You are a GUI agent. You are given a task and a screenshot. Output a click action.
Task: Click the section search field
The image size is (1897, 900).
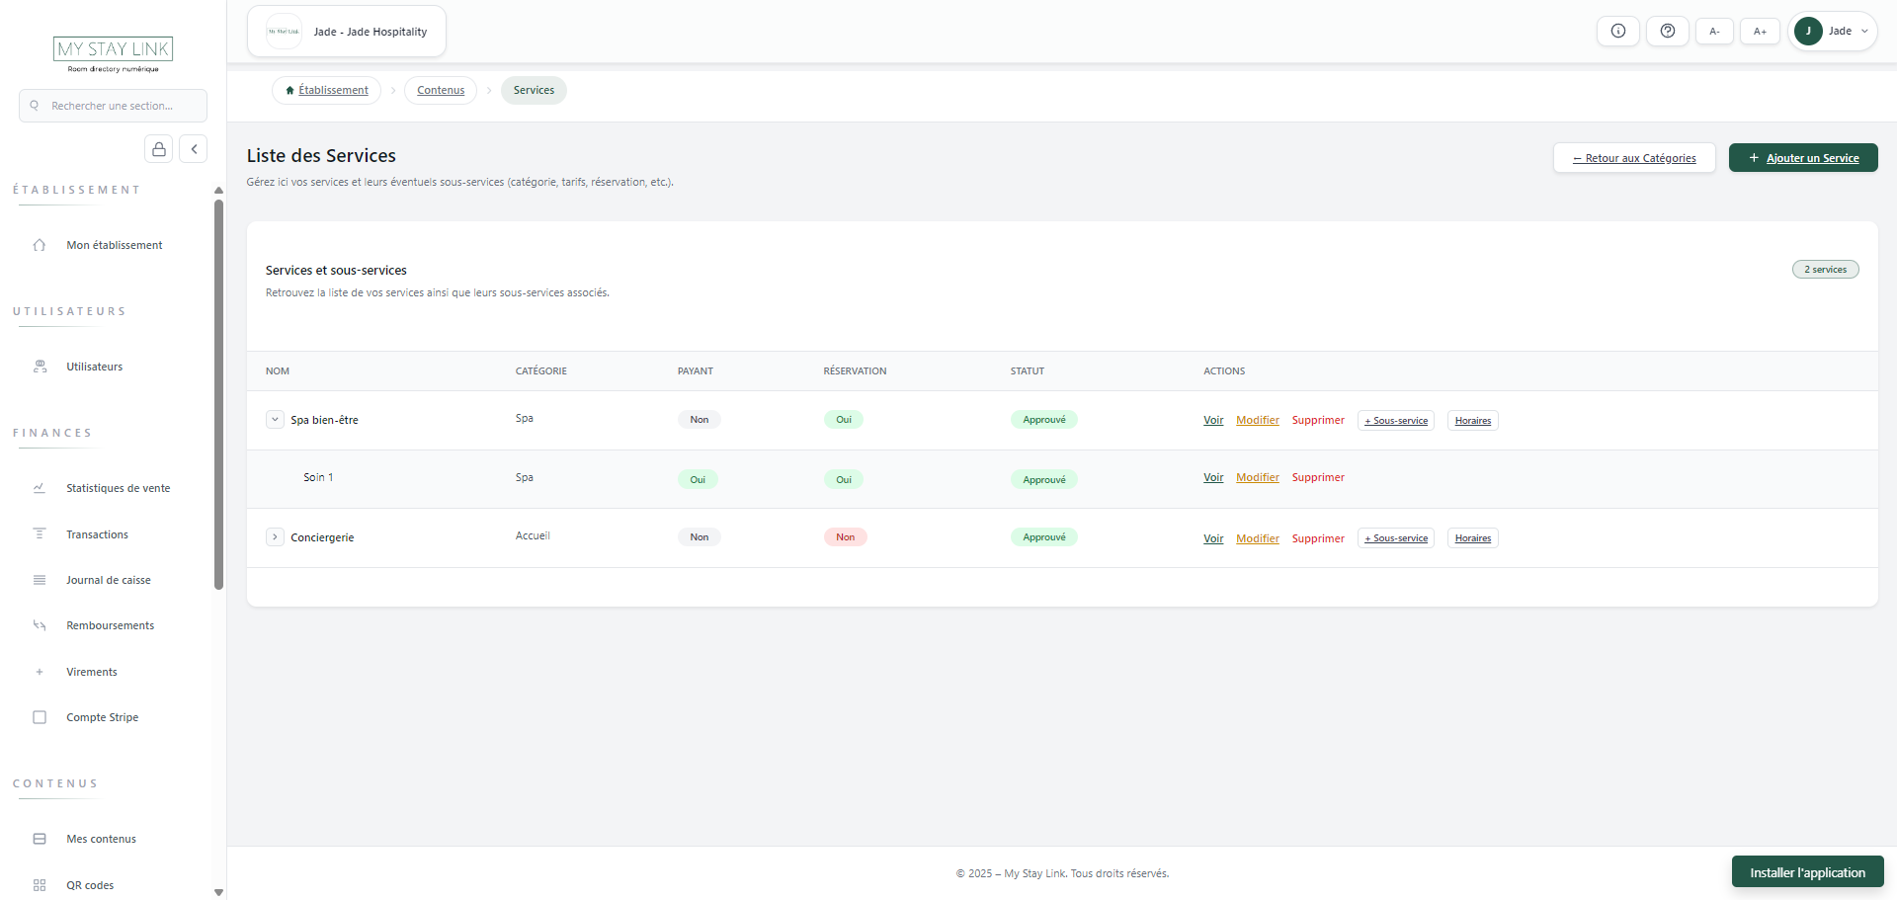click(113, 105)
